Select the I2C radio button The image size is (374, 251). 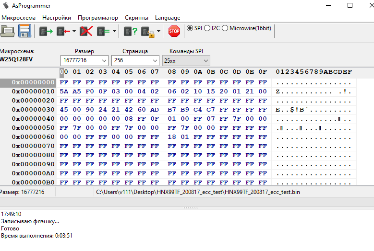tap(207, 28)
